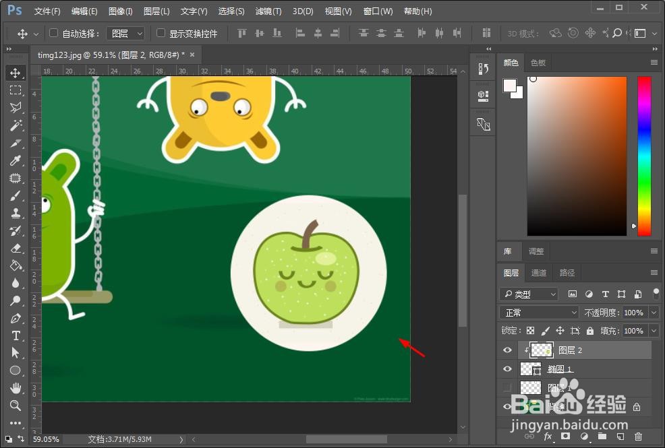665x448 pixels.
Task: Select the Blur tool
Action: tap(16, 283)
